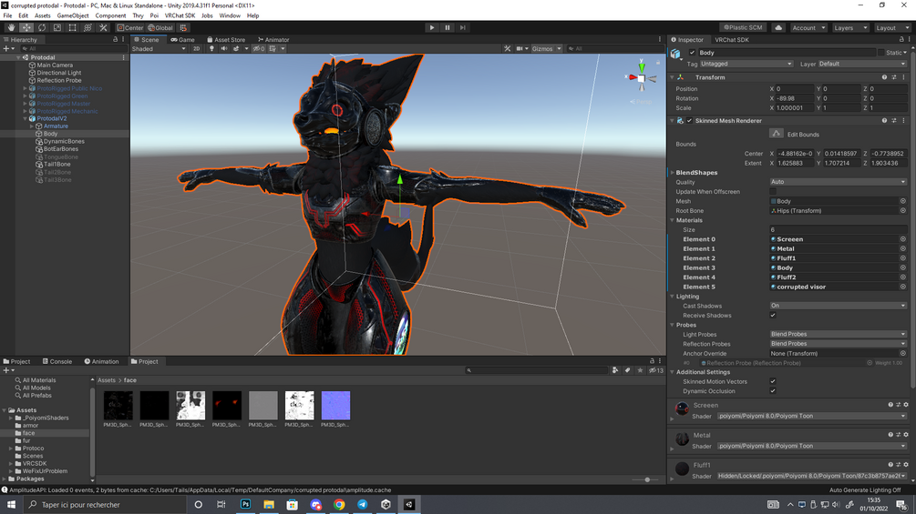Screen dimensions: 916x514
Task: Switch to the Game tab
Action: point(182,40)
